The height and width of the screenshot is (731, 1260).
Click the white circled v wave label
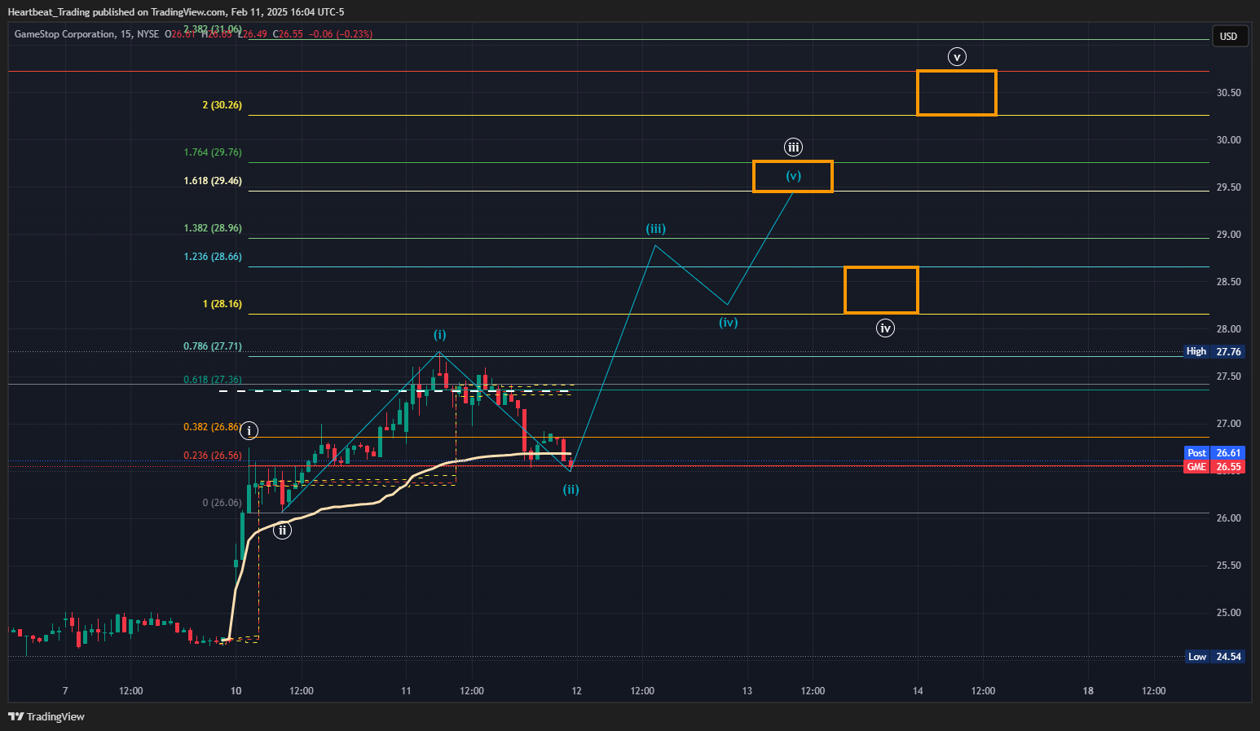click(957, 57)
